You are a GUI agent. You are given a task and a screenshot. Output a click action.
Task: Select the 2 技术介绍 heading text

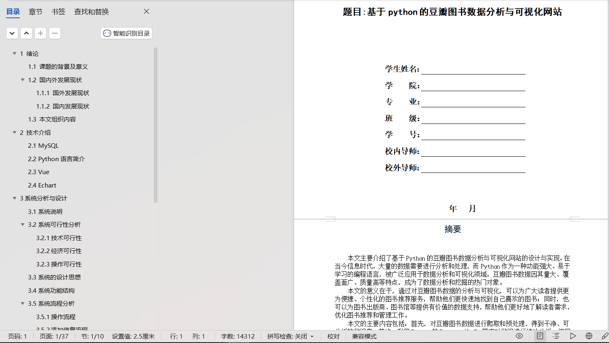[x=35, y=132]
